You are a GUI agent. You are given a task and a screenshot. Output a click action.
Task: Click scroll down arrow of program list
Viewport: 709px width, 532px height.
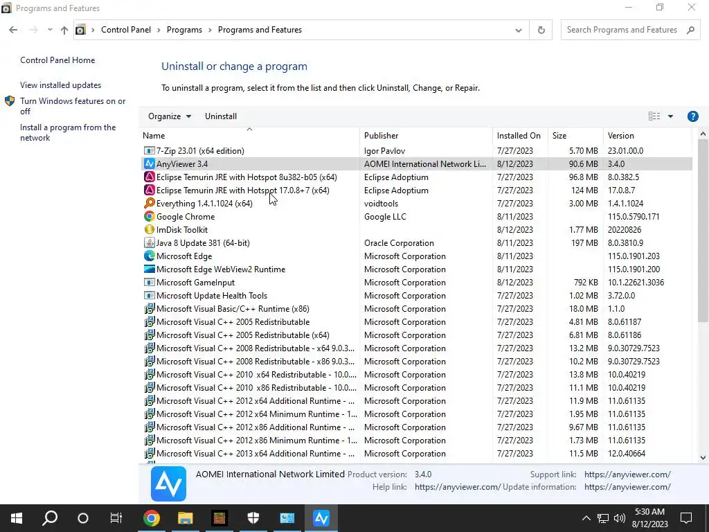(703, 457)
